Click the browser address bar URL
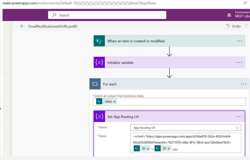The height and width of the screenshot is (160, 250). click(79, 3)
